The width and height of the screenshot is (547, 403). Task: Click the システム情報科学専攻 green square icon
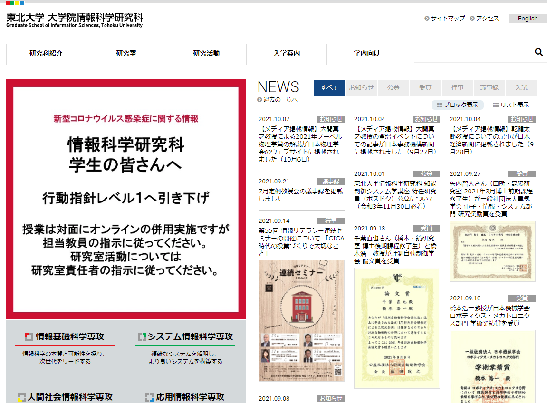[x=142, y=337]
